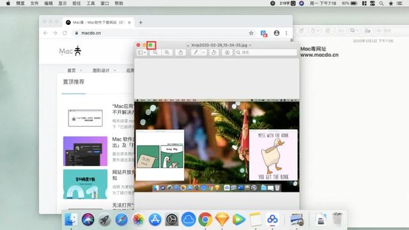Open the Xnip file title dropdown chevron
The image size is (409, 230).
(x=250, y=45)
